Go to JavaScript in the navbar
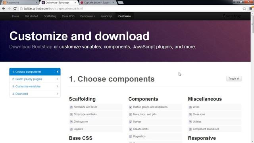 pos(106,16)
